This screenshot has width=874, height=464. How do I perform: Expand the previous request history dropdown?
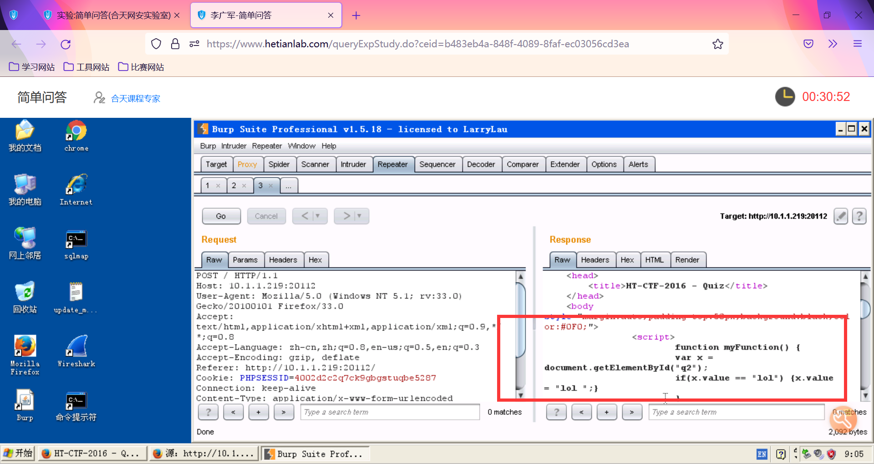click(x=318, y=216)
